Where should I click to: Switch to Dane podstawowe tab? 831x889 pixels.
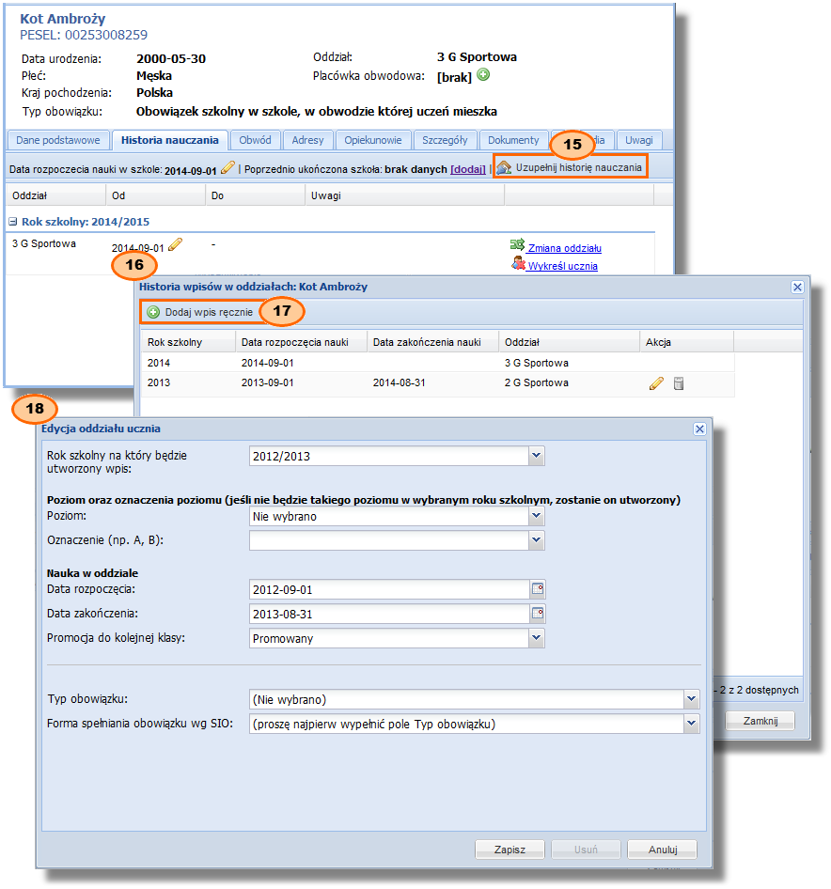(x=57, y=140)
